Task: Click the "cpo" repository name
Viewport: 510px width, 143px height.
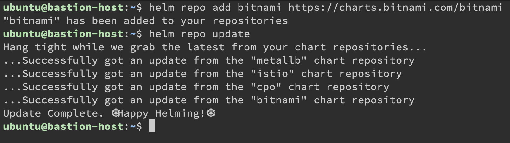Action: [x=266, y=87]
